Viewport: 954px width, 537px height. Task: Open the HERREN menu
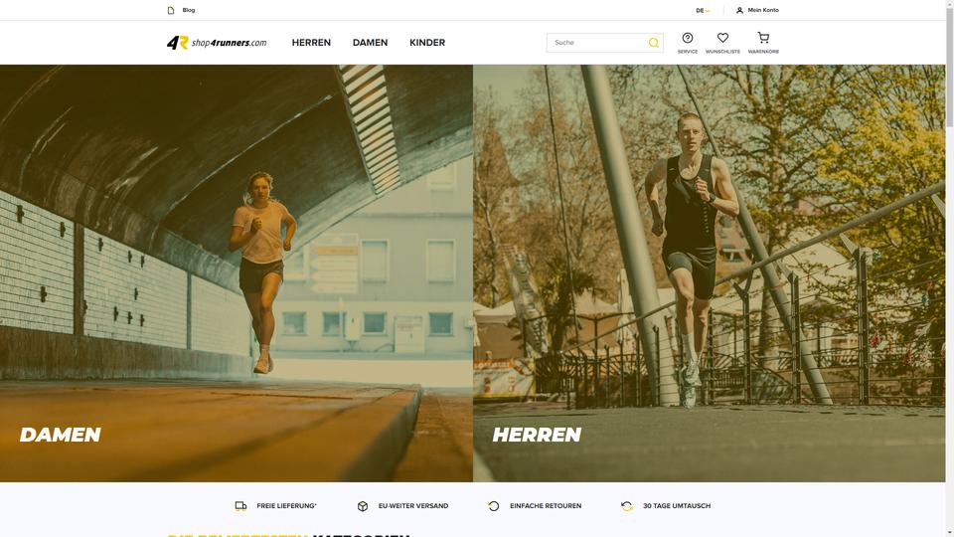pos(311,43)
